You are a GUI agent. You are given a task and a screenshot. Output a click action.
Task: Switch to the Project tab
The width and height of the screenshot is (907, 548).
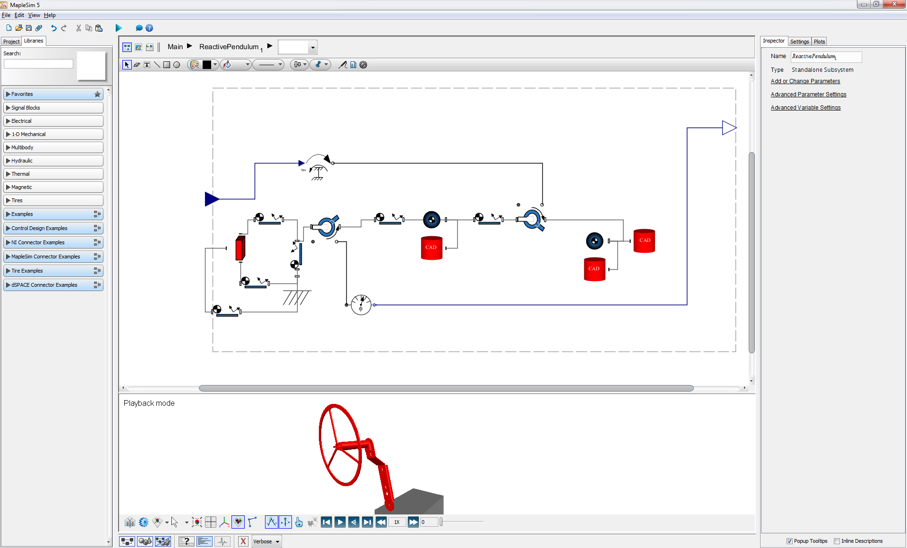[x=11, y=42]
